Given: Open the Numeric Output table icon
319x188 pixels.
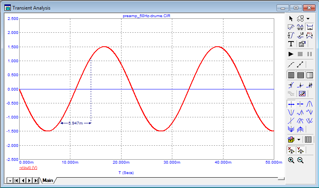Looking at the screenshot, I should point(308,140).
